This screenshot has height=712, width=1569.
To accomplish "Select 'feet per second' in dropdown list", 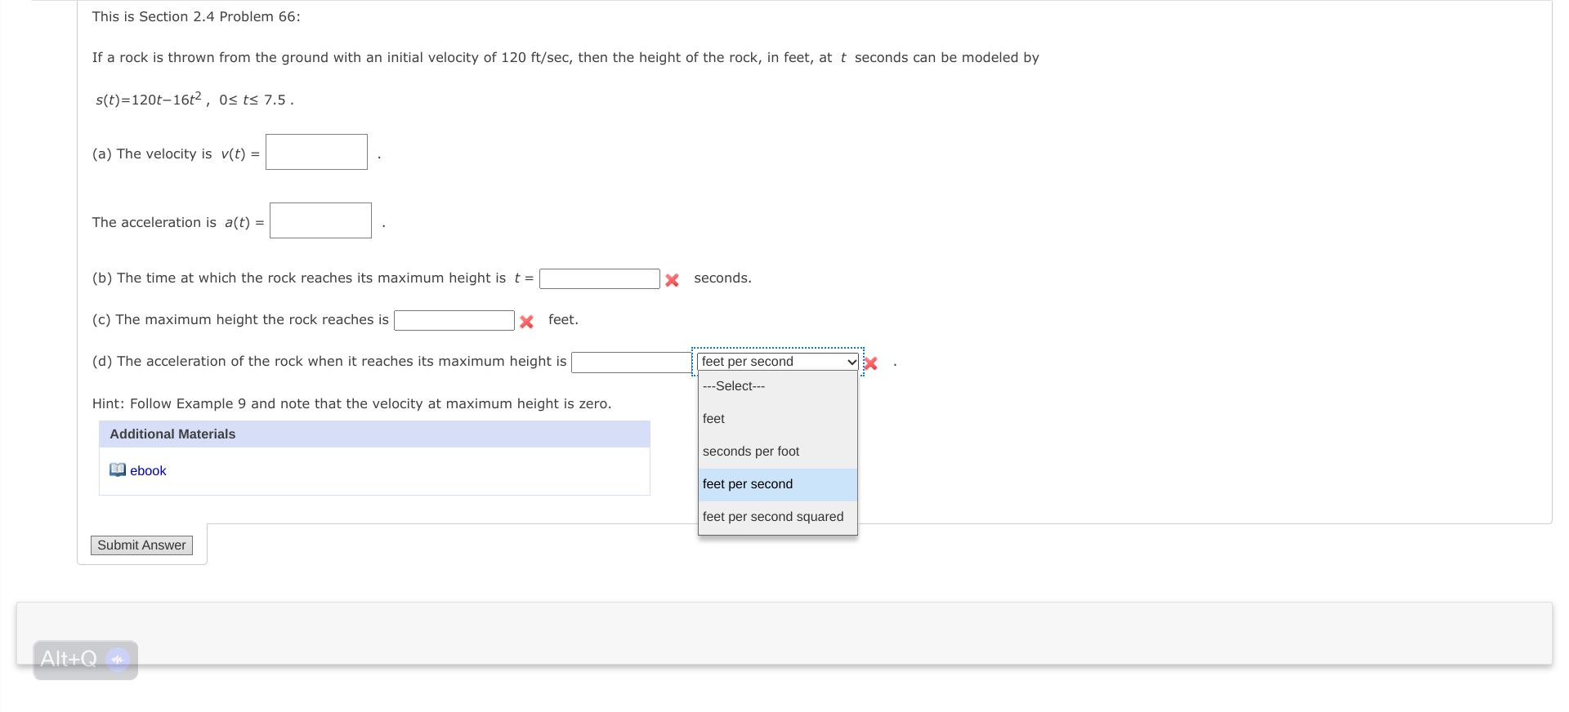I will pyautogui.click(x=778, y=484).
